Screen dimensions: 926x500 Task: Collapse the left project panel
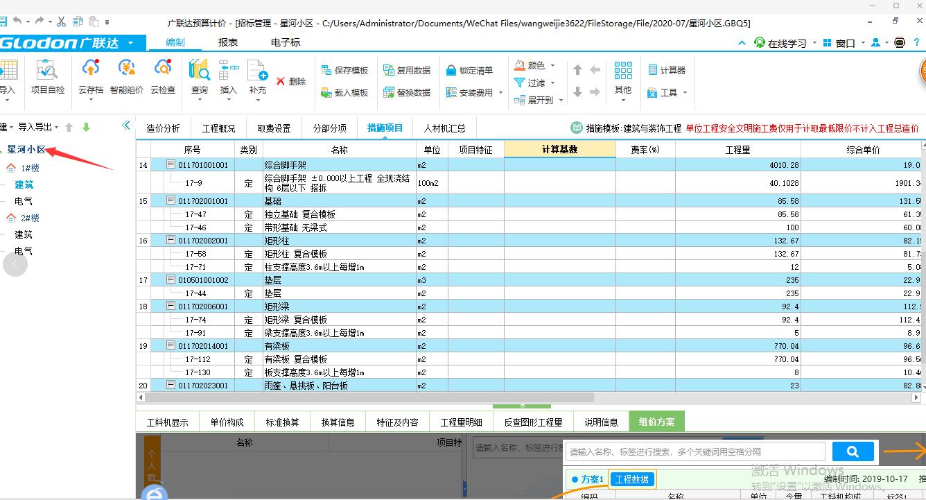(126, 126)
